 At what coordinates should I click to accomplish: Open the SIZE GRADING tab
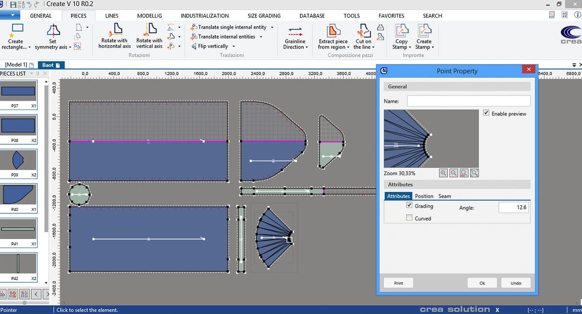(264, 15)
